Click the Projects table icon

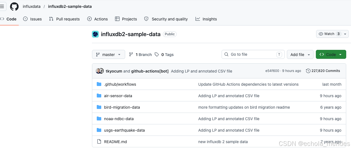tap(117, 19)
